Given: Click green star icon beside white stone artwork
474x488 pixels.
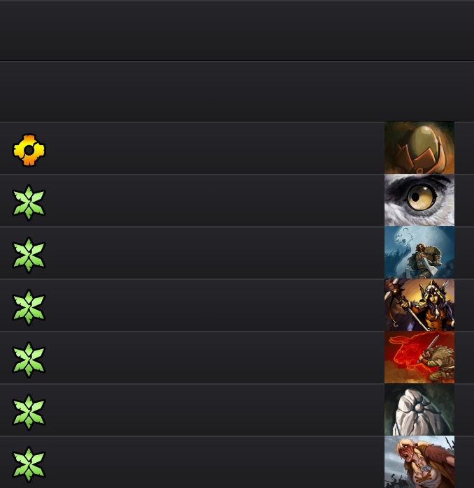Looking at the screenshot, I should click(29, 412).
